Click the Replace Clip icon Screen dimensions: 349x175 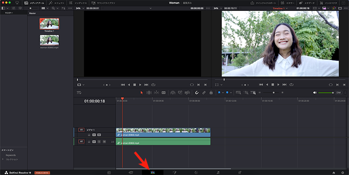tap(188, 93)
